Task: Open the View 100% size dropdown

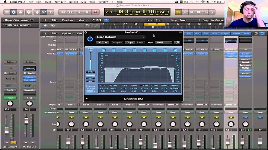Action: [x=163, y=42]
